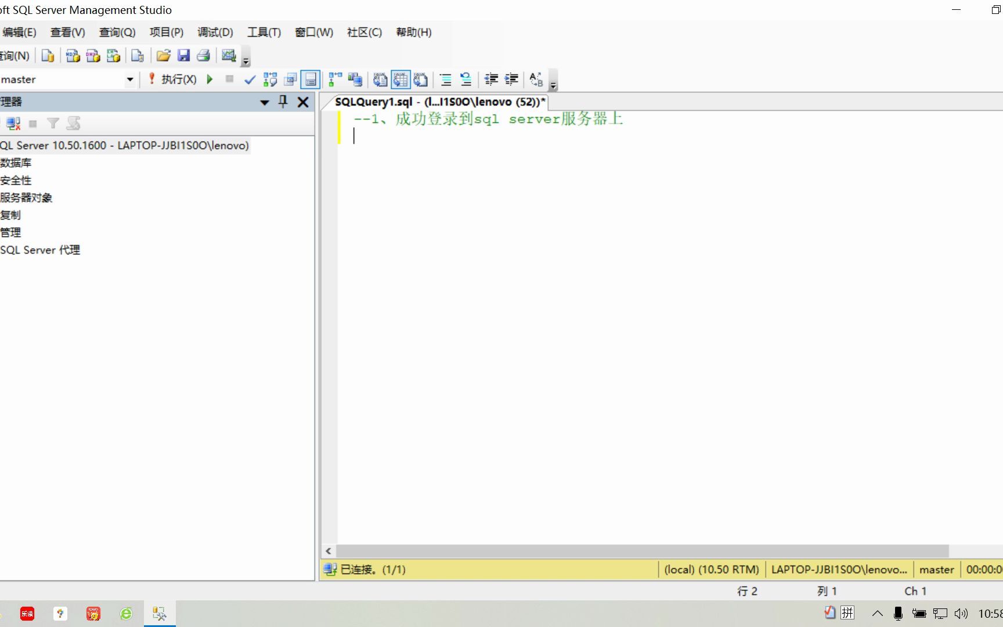The height and width of the screenshot is (627, 1003).
Task: Start debugging with the green arrow
Action: 210,79
